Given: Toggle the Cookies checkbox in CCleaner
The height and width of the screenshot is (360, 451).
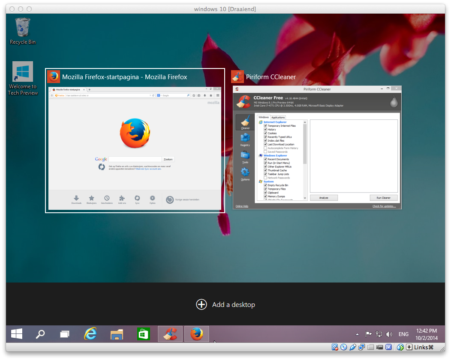Looking at the screenshot, I should pos(265,133).
